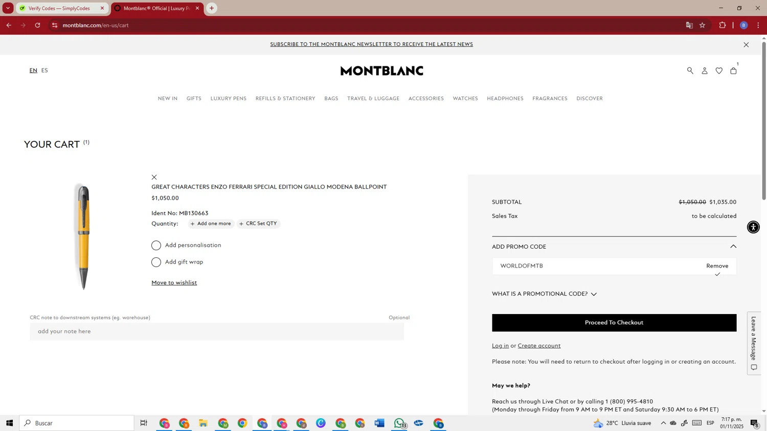Open Leave a Message chat tab
This screenshot has height=431, width=767.
click(754, 343)
